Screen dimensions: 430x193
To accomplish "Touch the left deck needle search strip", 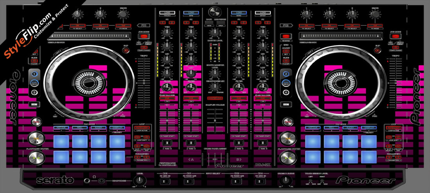I will tap(89, 36).
